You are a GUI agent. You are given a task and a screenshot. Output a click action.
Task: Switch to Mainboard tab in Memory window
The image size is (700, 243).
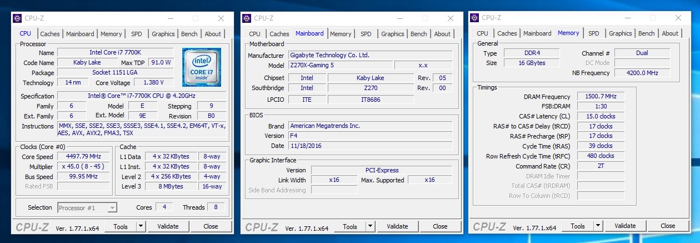pyautogui.click(x=537, y=33)
